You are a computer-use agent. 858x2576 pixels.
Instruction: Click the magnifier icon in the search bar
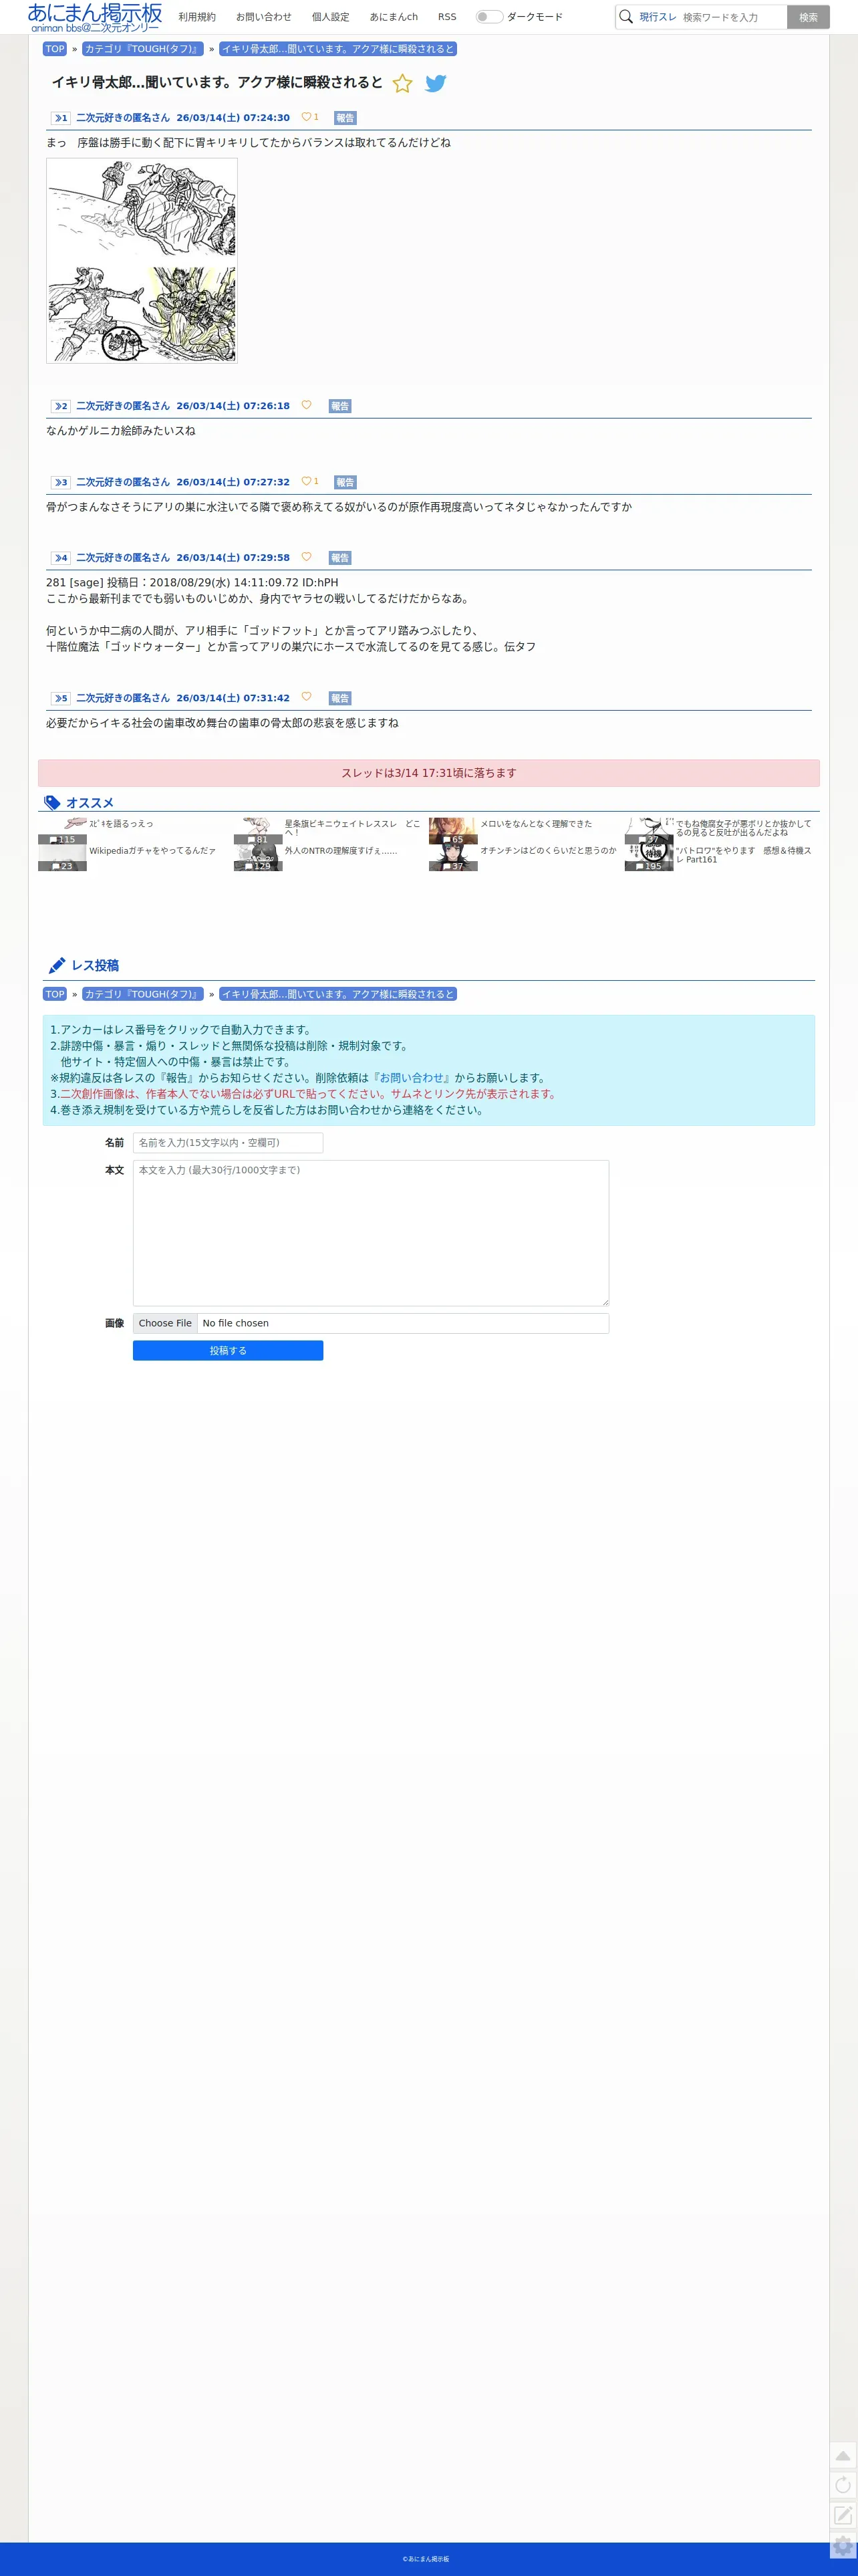coord(626,16)
